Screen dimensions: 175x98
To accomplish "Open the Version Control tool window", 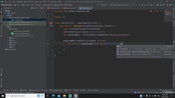I will click(x=93, y=90).
